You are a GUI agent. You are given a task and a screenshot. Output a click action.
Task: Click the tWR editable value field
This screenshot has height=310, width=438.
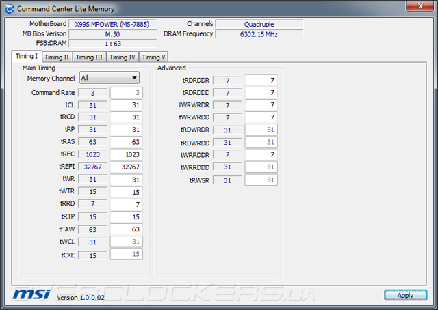(126, 180)
